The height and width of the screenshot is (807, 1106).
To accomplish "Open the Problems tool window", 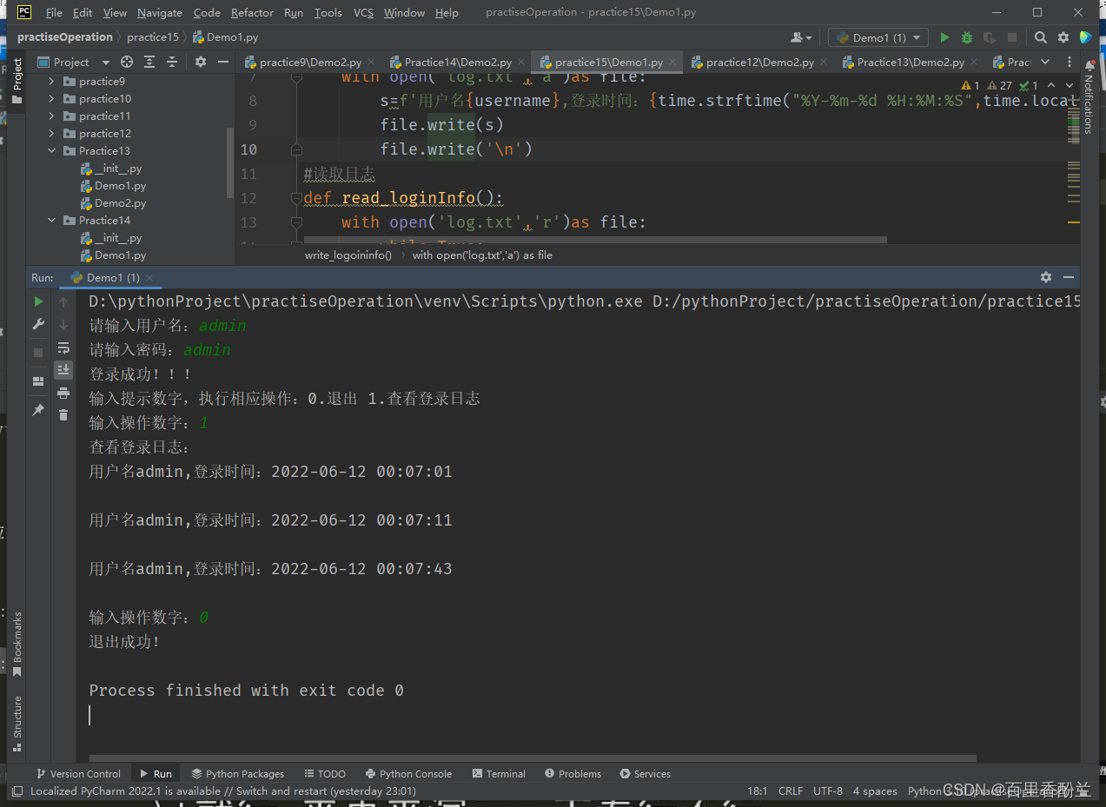I will pyautogui.click(x=573, y=773).
